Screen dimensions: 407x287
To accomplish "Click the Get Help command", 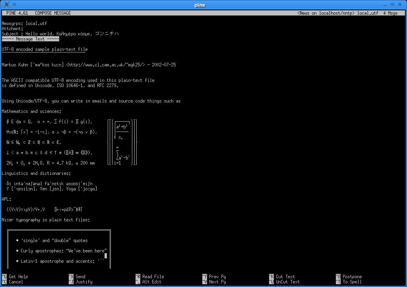I will pyautogui.click(x=15, y=277).
